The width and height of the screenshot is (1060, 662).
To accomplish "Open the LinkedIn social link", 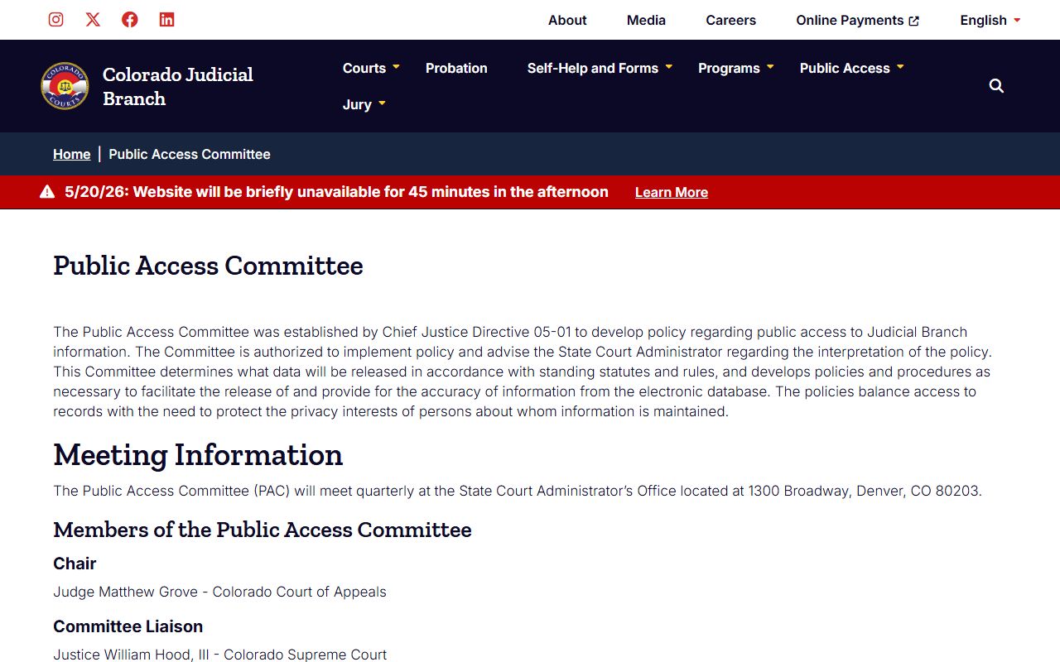I will (166, 19).
